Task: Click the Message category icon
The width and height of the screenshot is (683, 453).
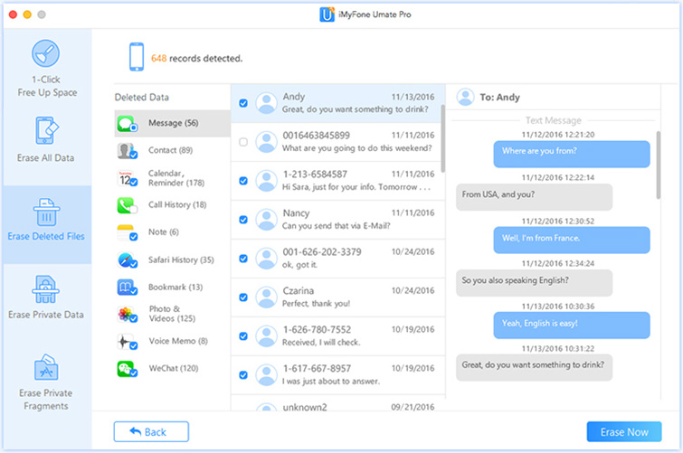Action: pyautogui.click(x=128, y=124)
